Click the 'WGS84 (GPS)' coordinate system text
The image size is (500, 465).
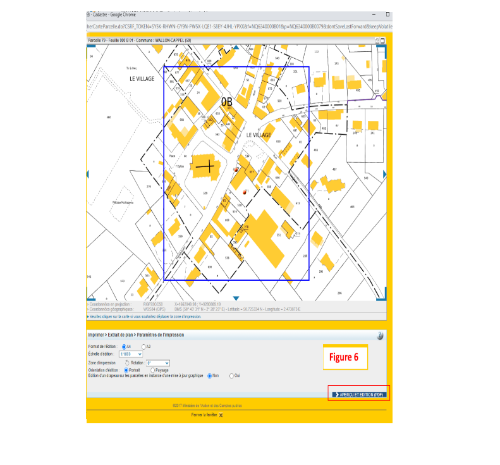tap(154, 309)
